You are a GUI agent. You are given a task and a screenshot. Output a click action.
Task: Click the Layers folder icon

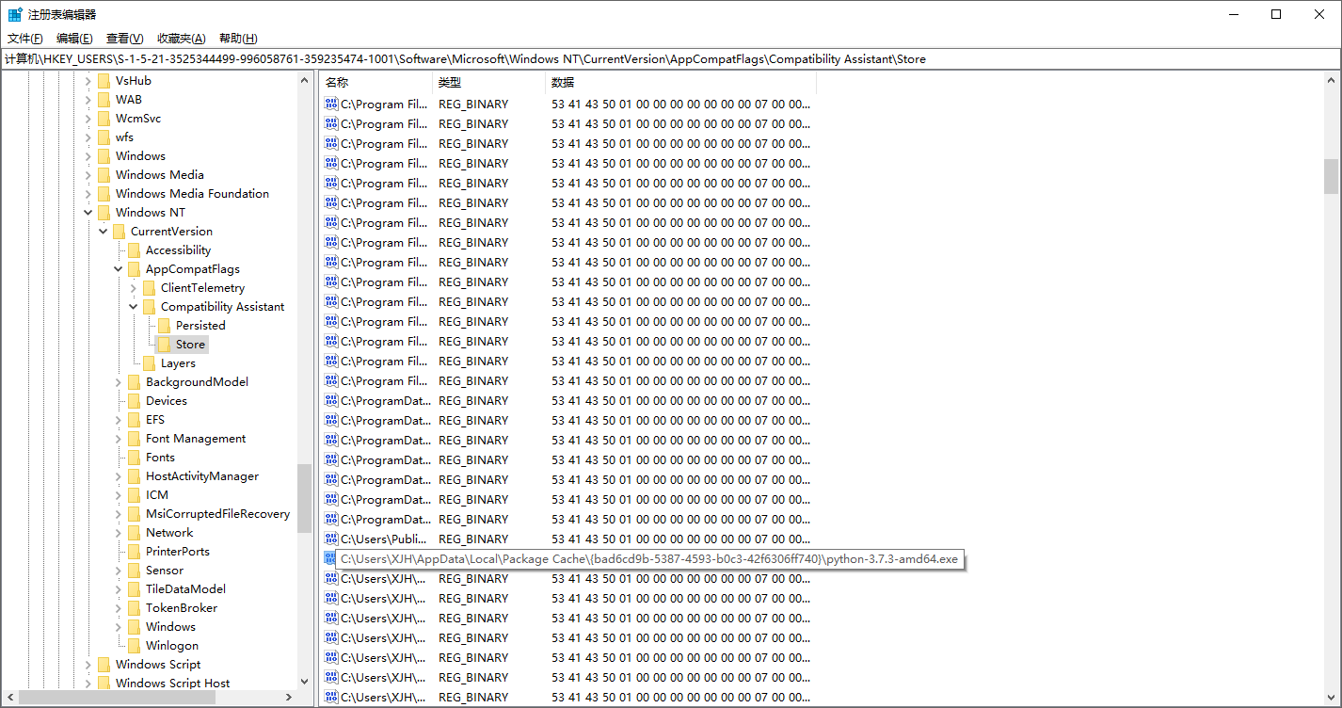pyautogui.click(x=149, y=363)
